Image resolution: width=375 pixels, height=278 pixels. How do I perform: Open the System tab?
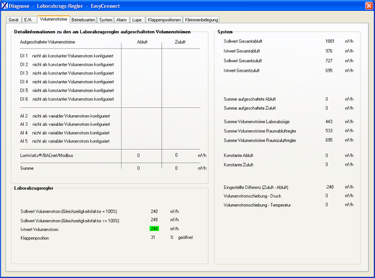pyautogui.click(x=106, y=20)
